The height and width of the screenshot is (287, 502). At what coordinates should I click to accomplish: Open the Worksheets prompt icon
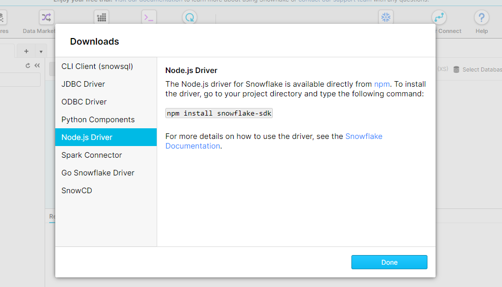coord(149,17)
